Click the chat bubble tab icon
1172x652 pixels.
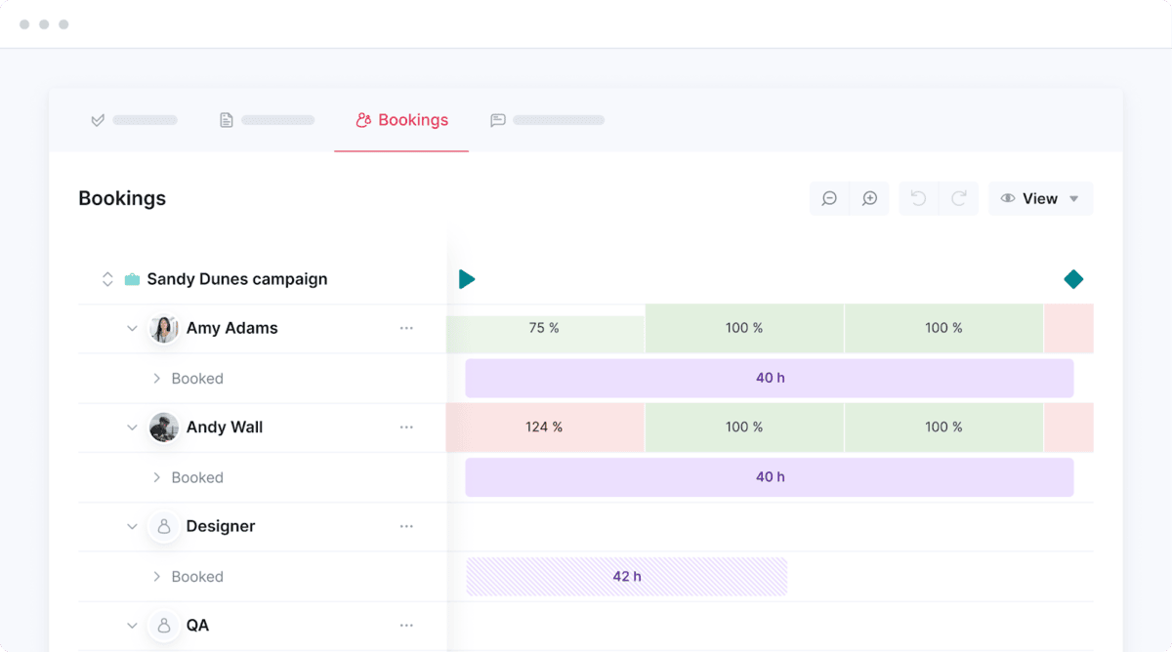(x=498, y=119)
